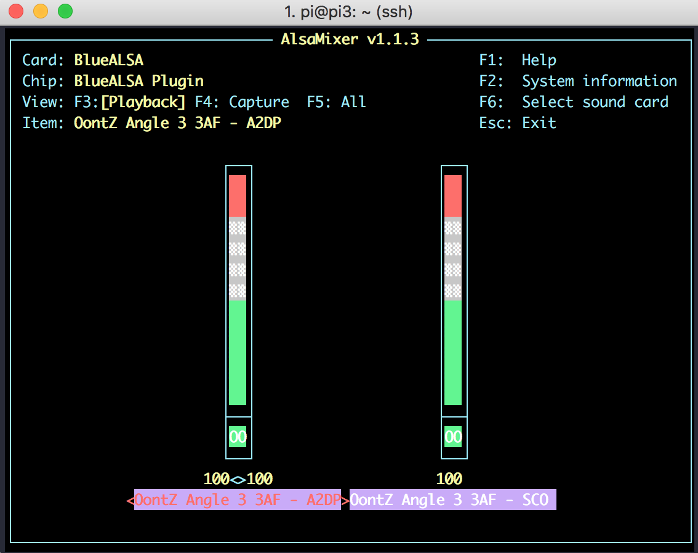Select the OontZ Angle 3 3AF - A2DP channel

[238, 499]
